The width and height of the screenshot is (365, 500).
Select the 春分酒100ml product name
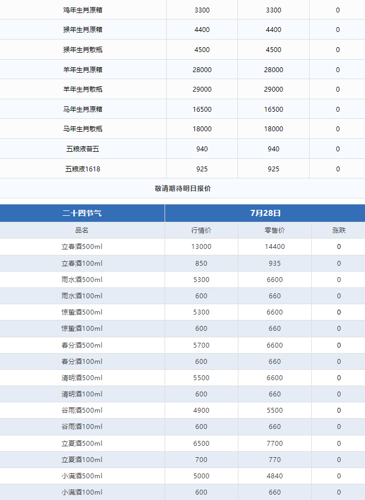coord(82,362)
